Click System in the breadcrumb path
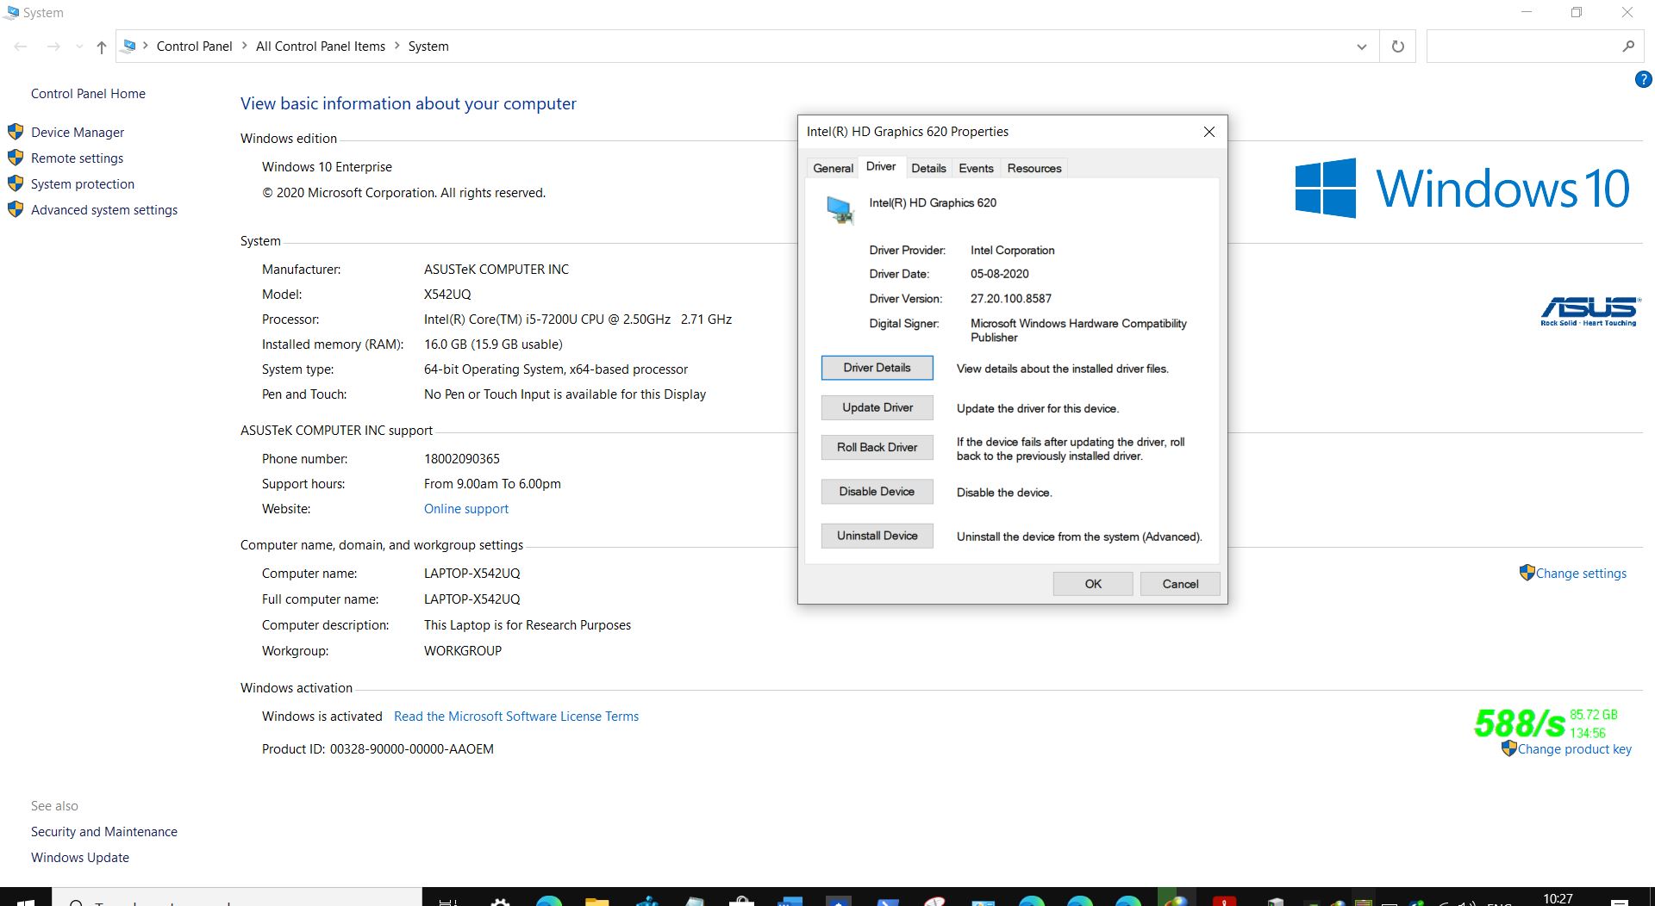This screenshot has height=906, width=1655. click(428, 47)
